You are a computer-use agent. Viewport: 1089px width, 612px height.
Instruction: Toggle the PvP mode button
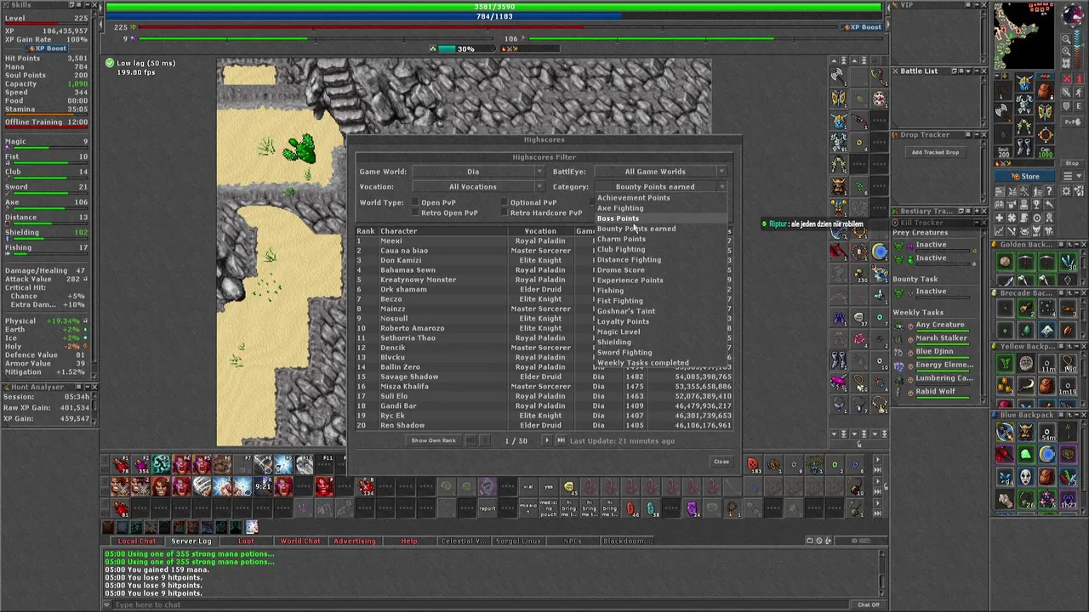pos(1073,122)
